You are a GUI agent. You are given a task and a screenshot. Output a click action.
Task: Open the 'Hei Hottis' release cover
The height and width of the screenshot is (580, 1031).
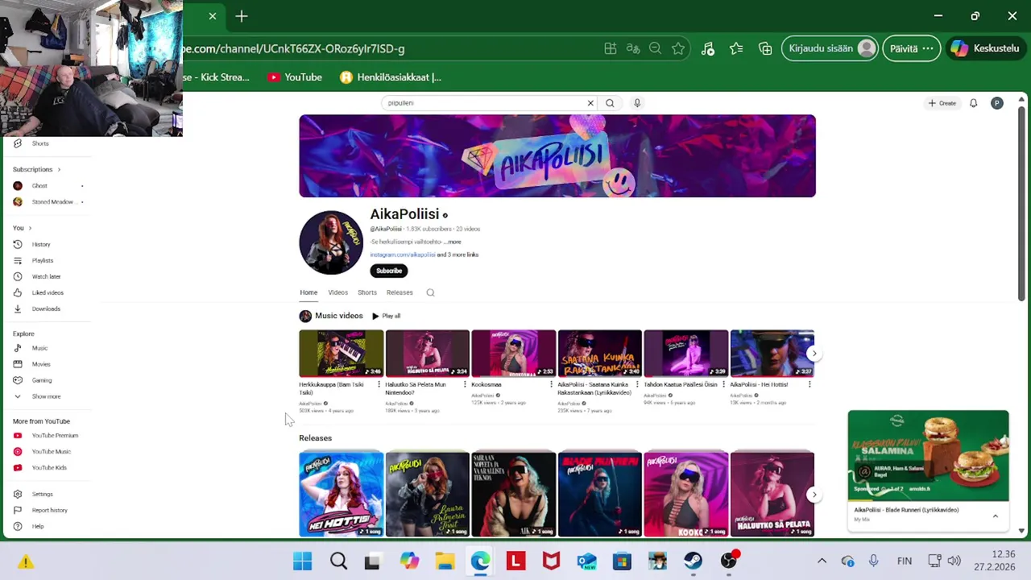click(x=342, y=495)
